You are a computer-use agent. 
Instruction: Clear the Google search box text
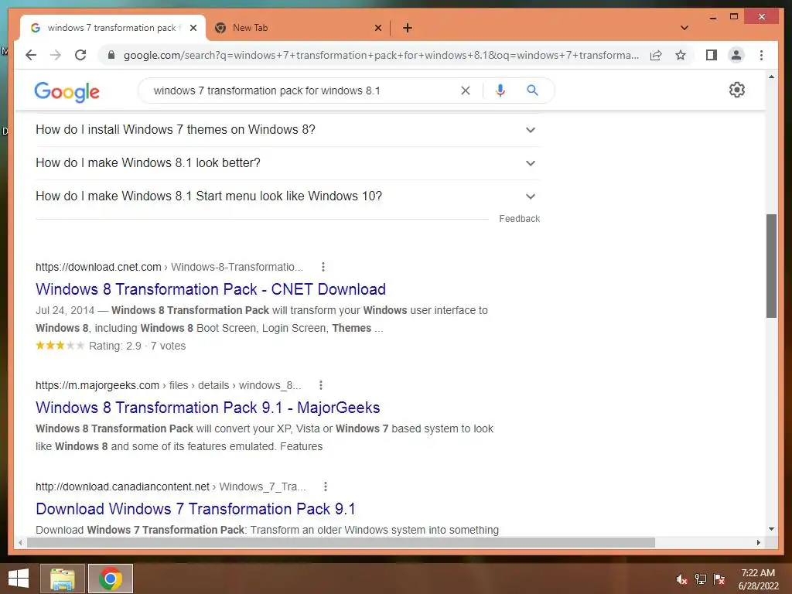click(465, 90)
